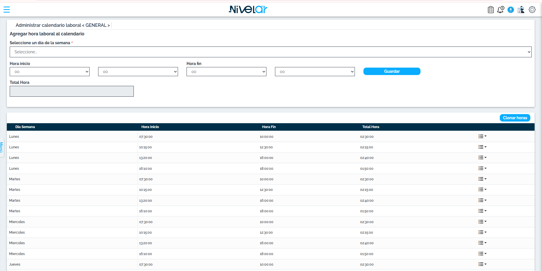The height and width of the screenshot is (271, 542).
Task: Open the day of week Seleccione dropdown
Action: coord(271,52)
